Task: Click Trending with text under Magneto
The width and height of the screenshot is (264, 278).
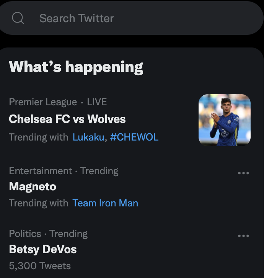Action: (x=38, y=203)
